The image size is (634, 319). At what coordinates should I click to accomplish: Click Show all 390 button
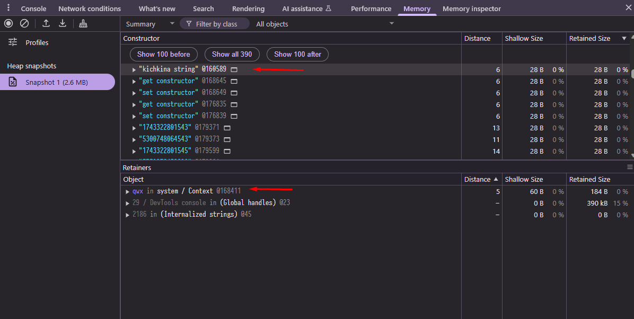click(232, 54)
